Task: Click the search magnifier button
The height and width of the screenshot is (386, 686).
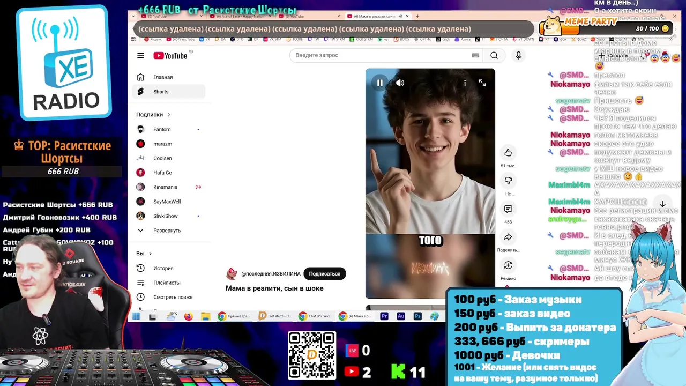Action: pyautogui.click(x=494, y=55)
